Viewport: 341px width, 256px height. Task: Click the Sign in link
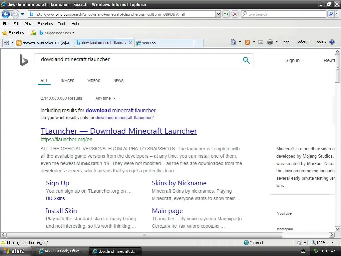(x=292, y=61)
